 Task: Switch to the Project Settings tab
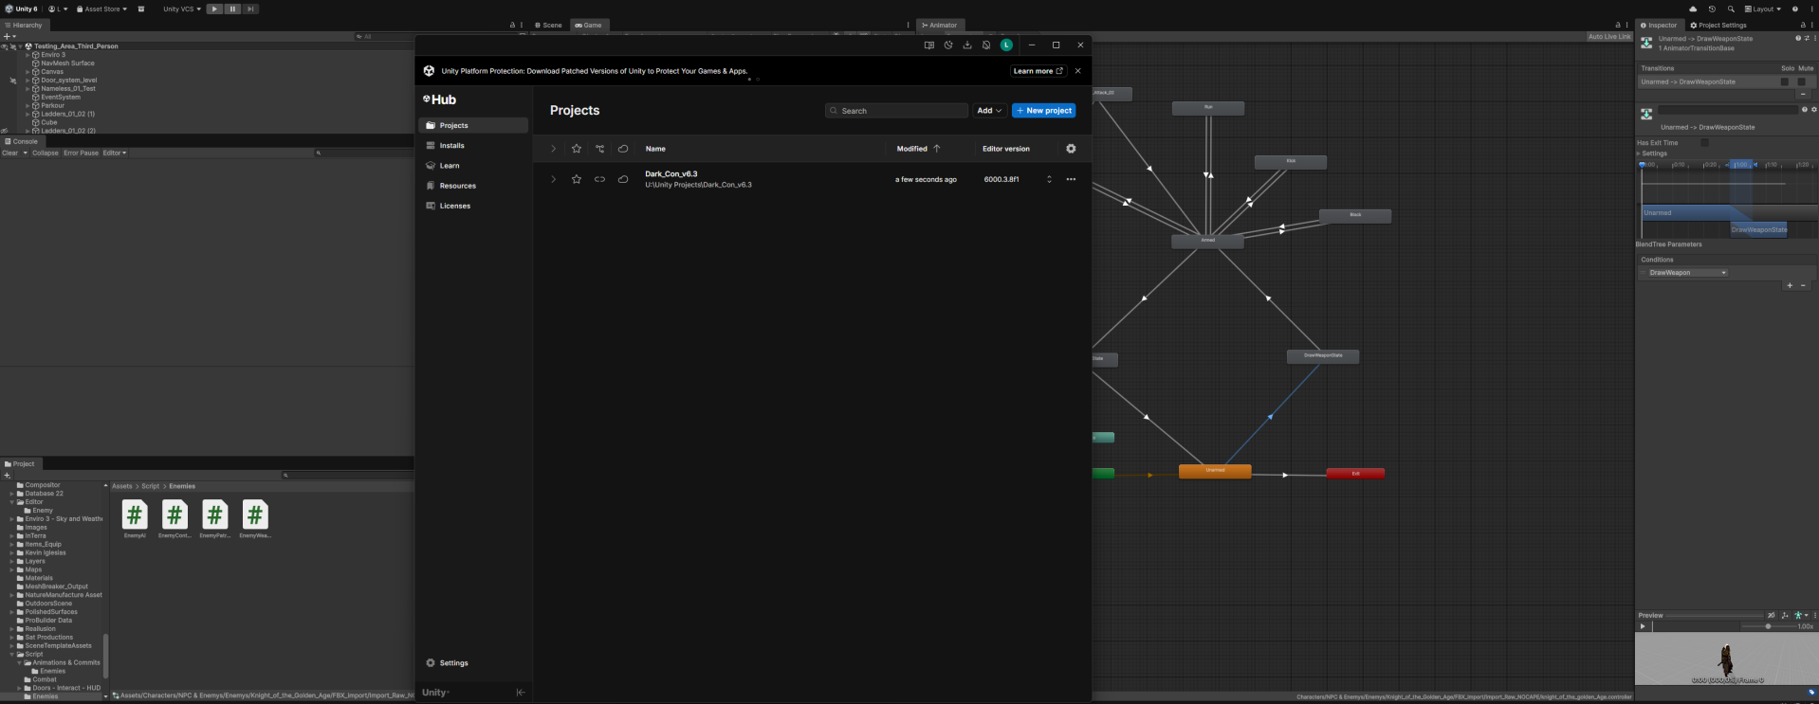point(1718,26)
